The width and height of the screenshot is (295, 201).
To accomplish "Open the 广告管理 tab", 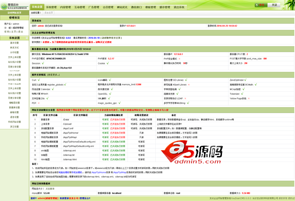I will click(94, 7).
